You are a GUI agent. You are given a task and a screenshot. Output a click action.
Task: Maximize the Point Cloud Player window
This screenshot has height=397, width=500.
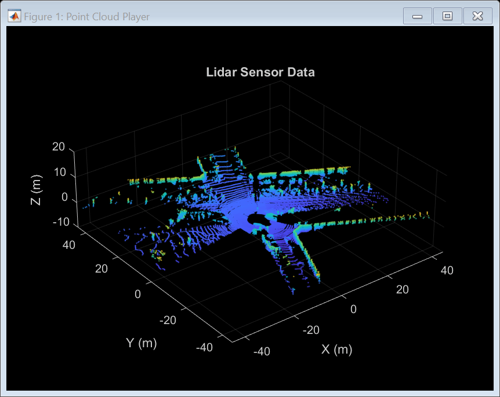[447, 16]
